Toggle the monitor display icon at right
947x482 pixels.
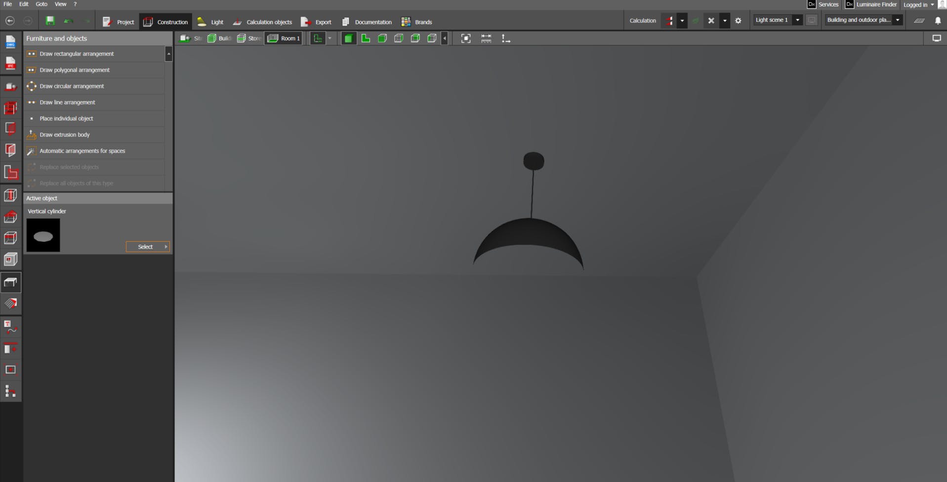(936, 38)
